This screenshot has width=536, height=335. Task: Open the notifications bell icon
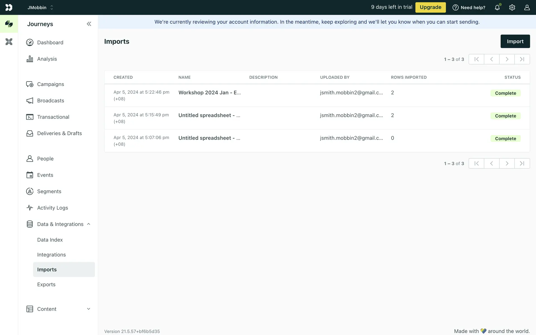click(x=497, y=8)
